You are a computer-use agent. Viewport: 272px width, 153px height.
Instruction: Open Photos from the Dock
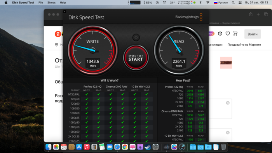tap(56, 147)
